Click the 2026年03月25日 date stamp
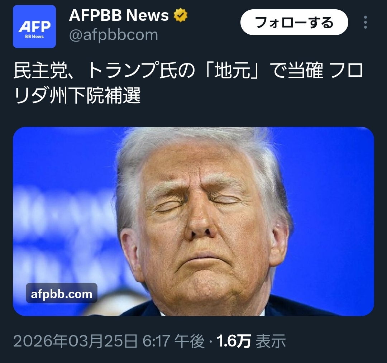 (75, 341)
